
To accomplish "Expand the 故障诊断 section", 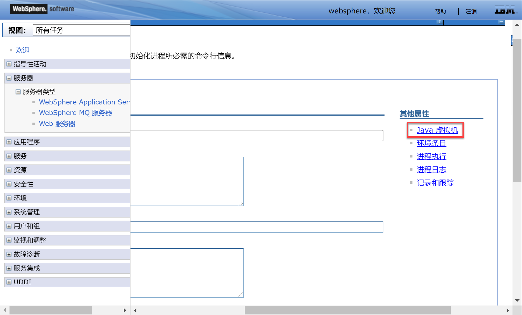I will coord(9,254).
